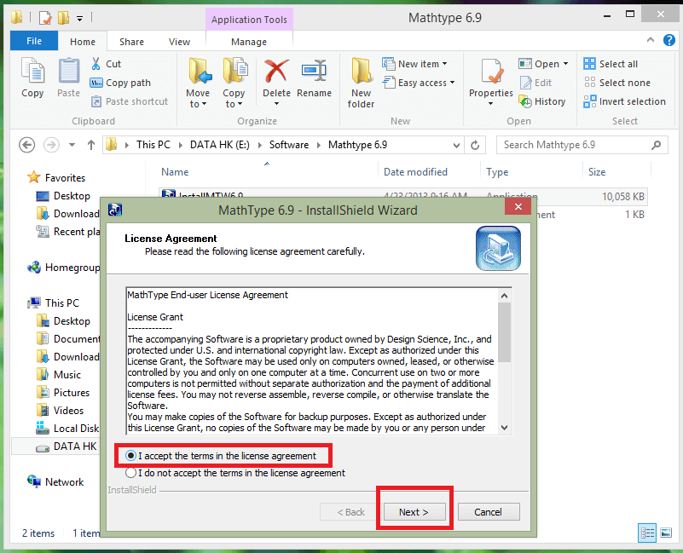Click the Cut scissors icon
The height and width of the screenshot is (553, 683).
[x=96, y=64]
